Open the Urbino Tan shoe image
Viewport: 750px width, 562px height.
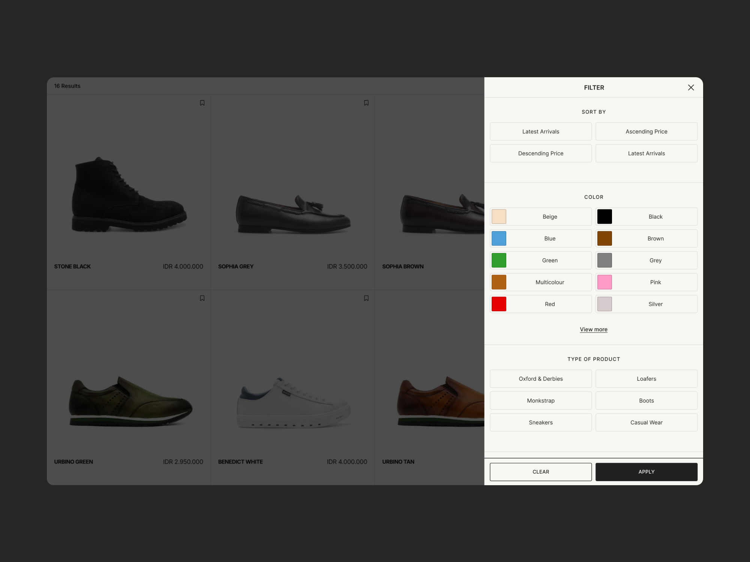point(441,401)
